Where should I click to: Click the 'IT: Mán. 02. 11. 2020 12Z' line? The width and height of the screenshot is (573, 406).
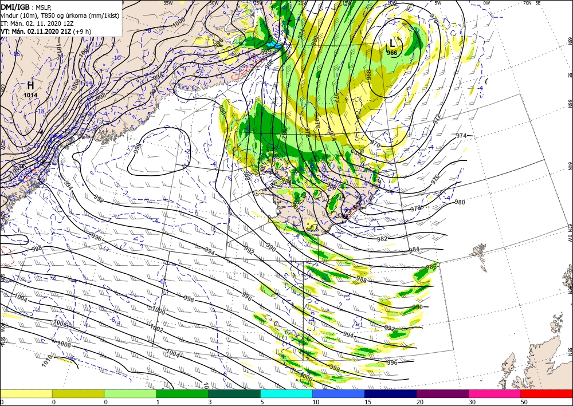[x=37, y=23]
